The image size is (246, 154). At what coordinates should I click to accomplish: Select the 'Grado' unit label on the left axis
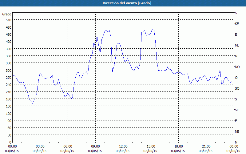[x=7, y=14]
